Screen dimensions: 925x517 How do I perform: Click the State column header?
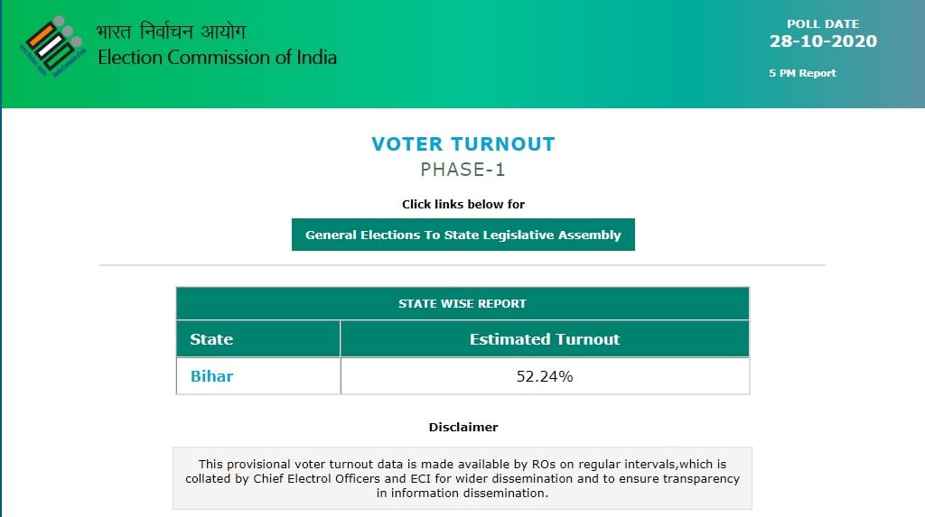[211, 339]
